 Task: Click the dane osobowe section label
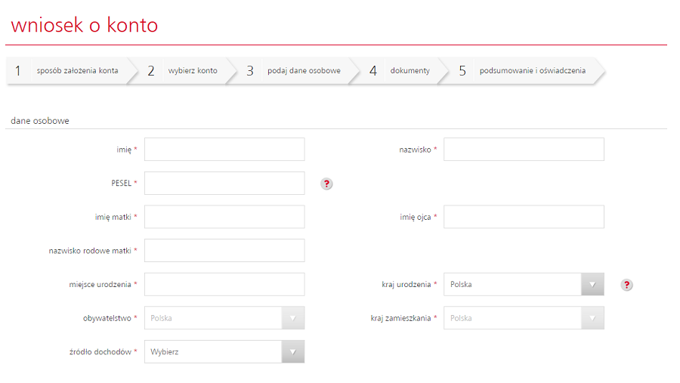coord(40,121)
